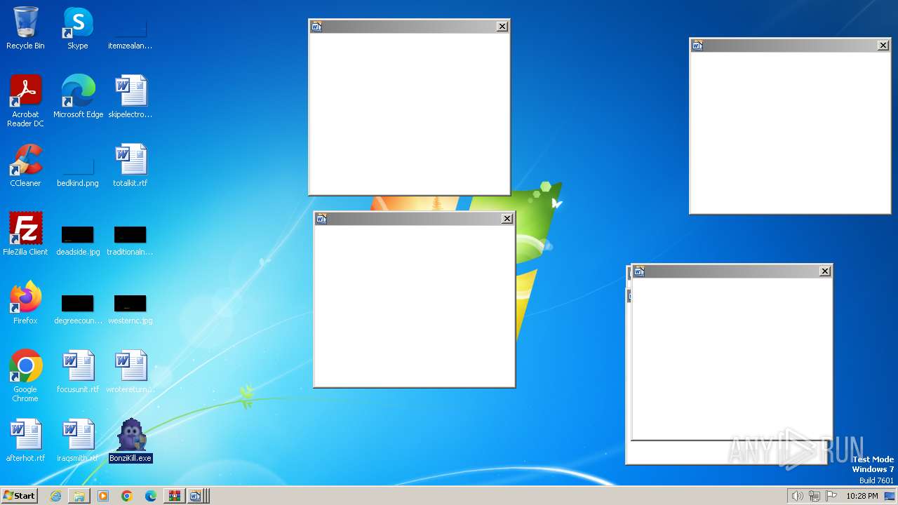Viewport: 898px width, 505px height.
Task: Launch Internet Explorer from the taskbar
Action: [x=55, y=496]
